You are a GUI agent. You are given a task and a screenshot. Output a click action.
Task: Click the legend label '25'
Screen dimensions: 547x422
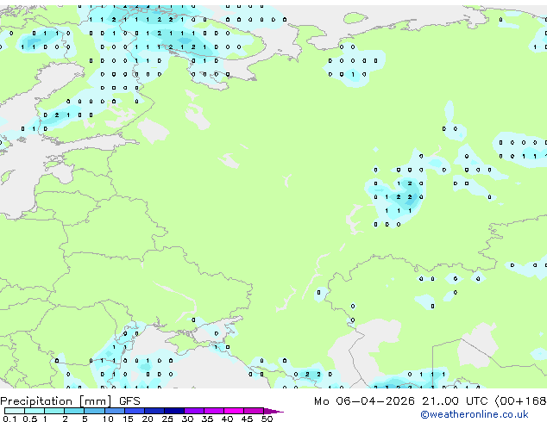[x=167, y=419]
